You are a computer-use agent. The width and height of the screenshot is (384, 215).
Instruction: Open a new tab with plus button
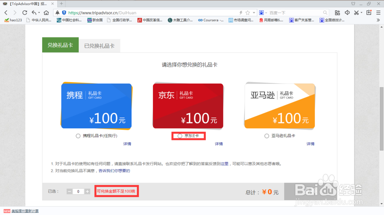click(61, 4)
